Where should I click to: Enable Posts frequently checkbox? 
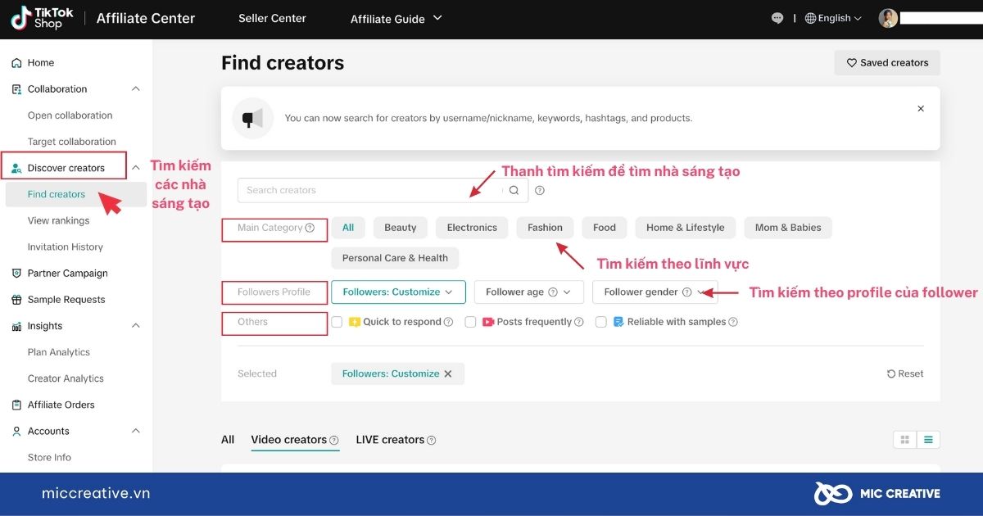(x=470, y=322)
